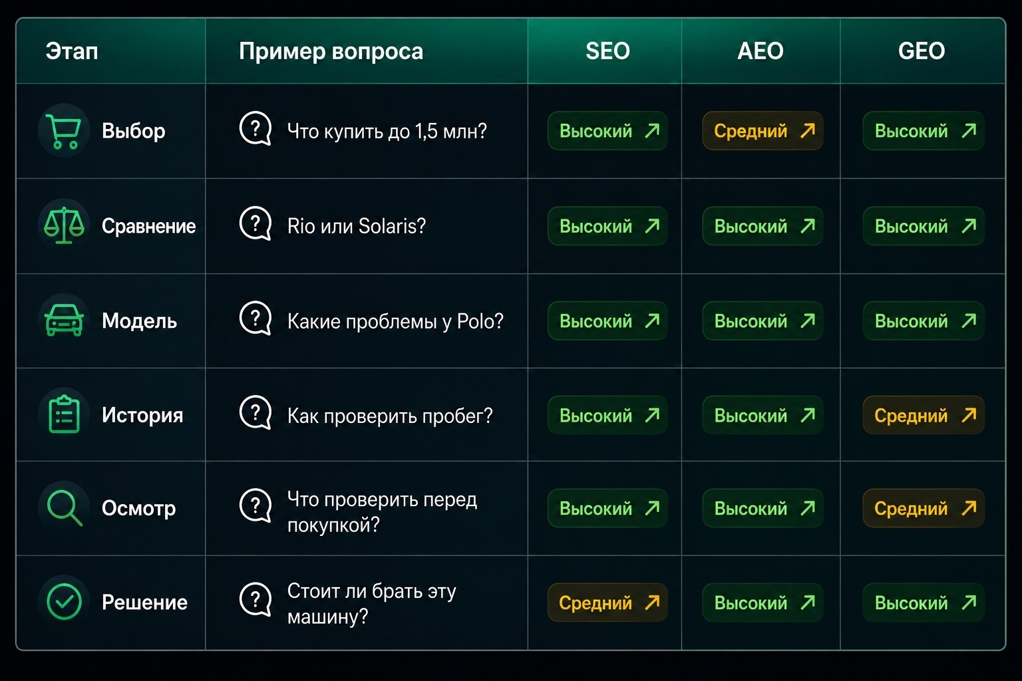Click the Высокий AEO badge in Модель row
The height and width of the screenshot is (681, 1022).
tap(763, 321)
